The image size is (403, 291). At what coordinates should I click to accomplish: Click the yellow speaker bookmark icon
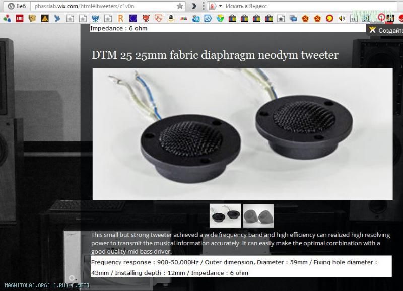(x=342, y=18)
